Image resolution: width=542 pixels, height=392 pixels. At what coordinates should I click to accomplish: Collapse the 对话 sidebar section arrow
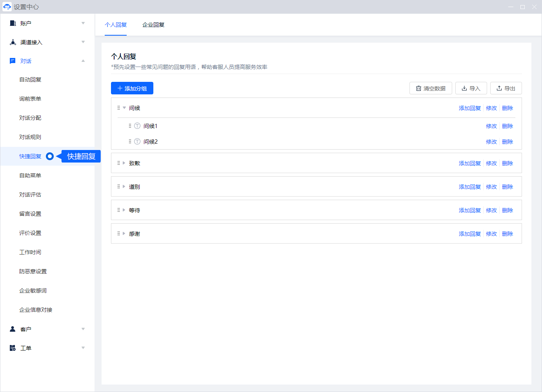[83, 61]
